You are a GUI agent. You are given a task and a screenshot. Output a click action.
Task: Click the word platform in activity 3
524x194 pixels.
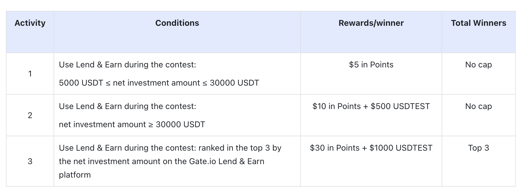pos(75,175)
